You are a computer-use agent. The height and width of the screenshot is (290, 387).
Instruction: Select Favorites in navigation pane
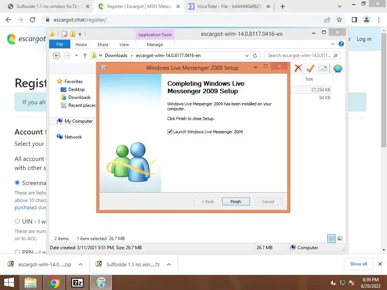tap(73, 82)
